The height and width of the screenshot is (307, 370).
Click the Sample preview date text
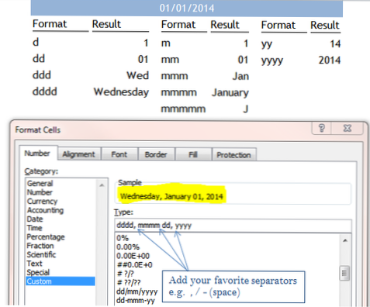171,196
